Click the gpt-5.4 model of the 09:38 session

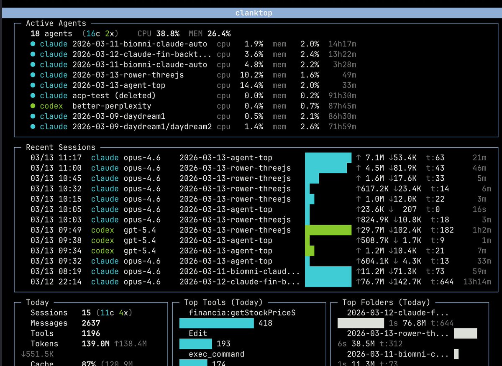[140, 241]
